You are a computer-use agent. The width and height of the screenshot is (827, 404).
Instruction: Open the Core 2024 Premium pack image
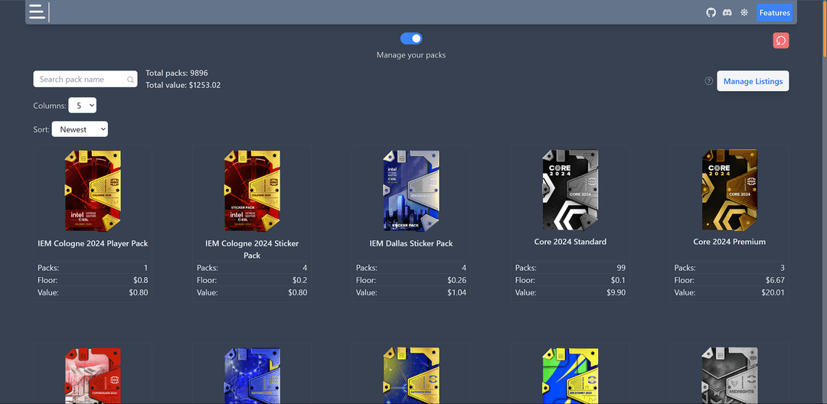[x=730, y=190]
